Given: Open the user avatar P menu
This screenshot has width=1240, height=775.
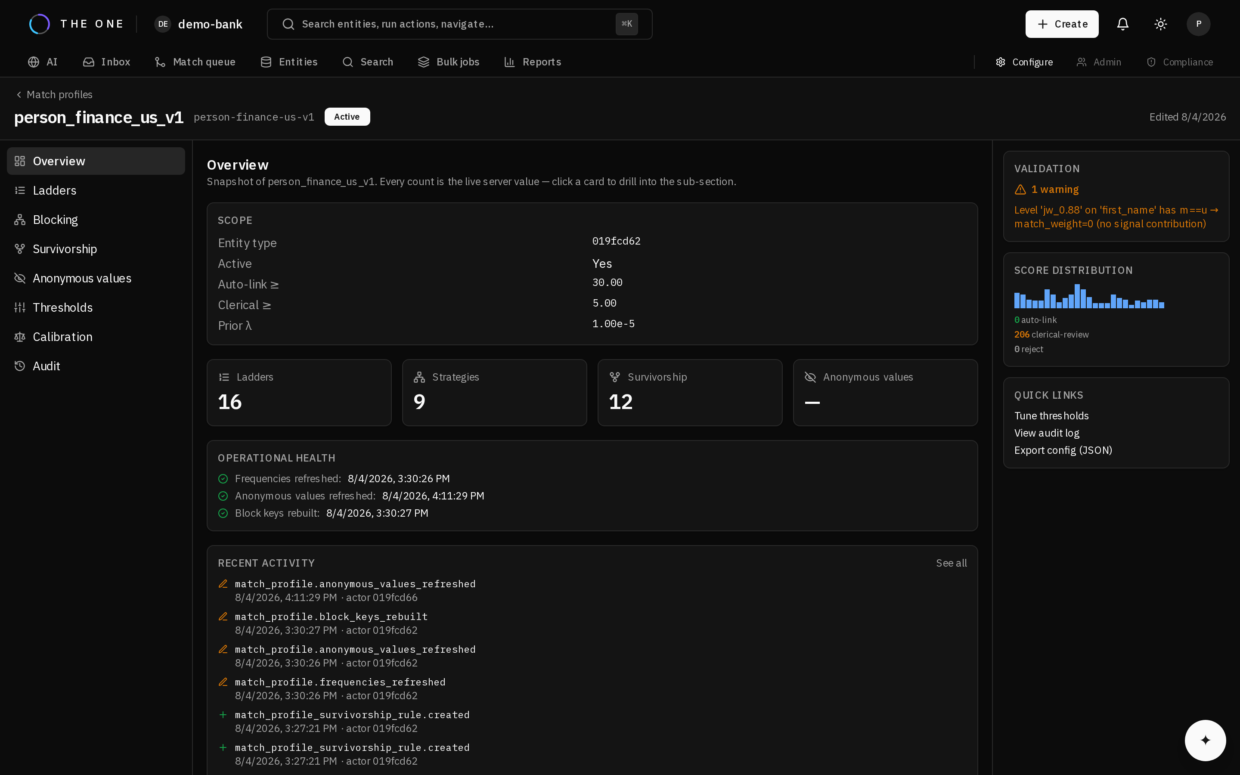Looking at the screenshot, I should click(1199, 24).
